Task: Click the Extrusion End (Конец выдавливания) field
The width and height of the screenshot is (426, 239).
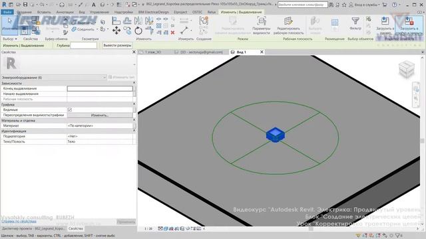Action: [x=100, y=88]
